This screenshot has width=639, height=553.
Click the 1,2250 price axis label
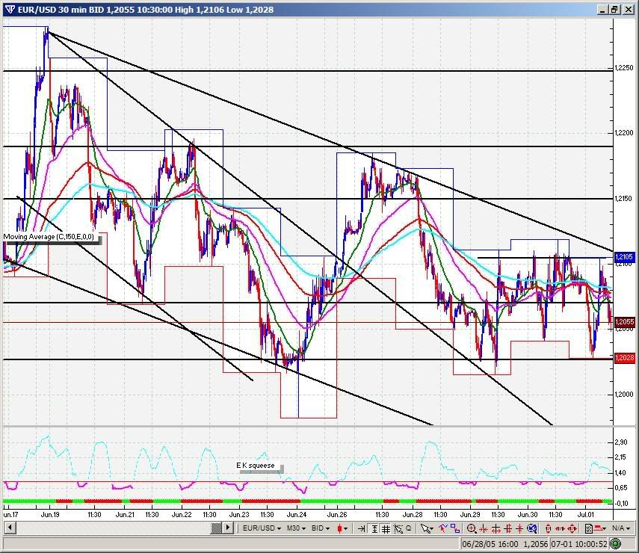[x=624, y=68]
